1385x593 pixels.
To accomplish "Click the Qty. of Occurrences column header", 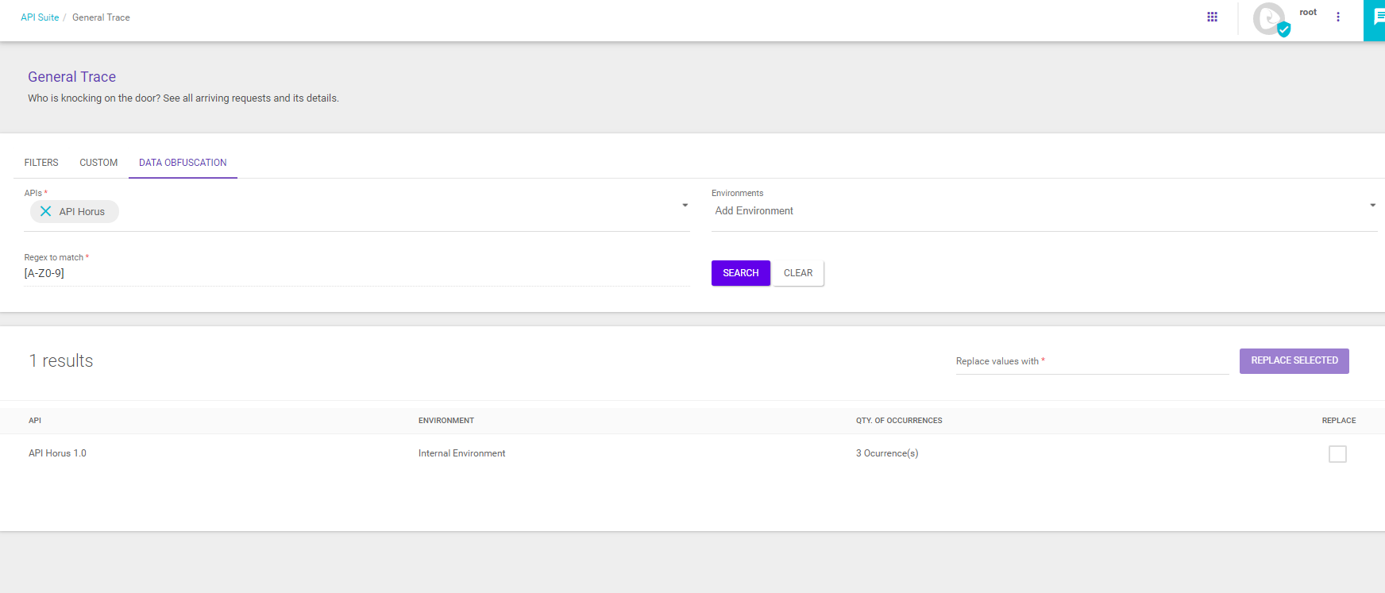I will (899, 421).
